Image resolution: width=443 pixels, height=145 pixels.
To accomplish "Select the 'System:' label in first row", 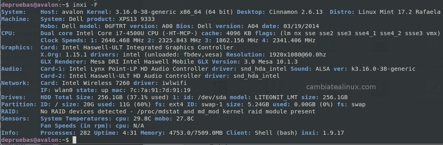I will click(13, 12).
